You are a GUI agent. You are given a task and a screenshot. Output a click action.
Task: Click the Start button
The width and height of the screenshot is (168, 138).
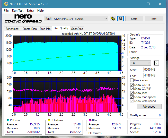click(x=134, y=19)
